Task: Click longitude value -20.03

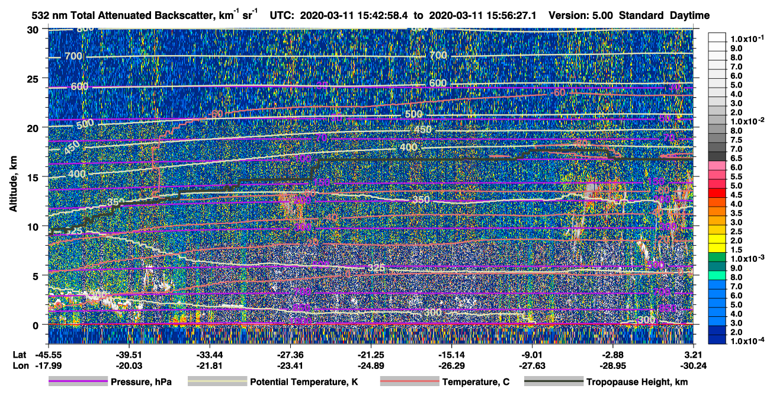Action: [x=129, y=365]
